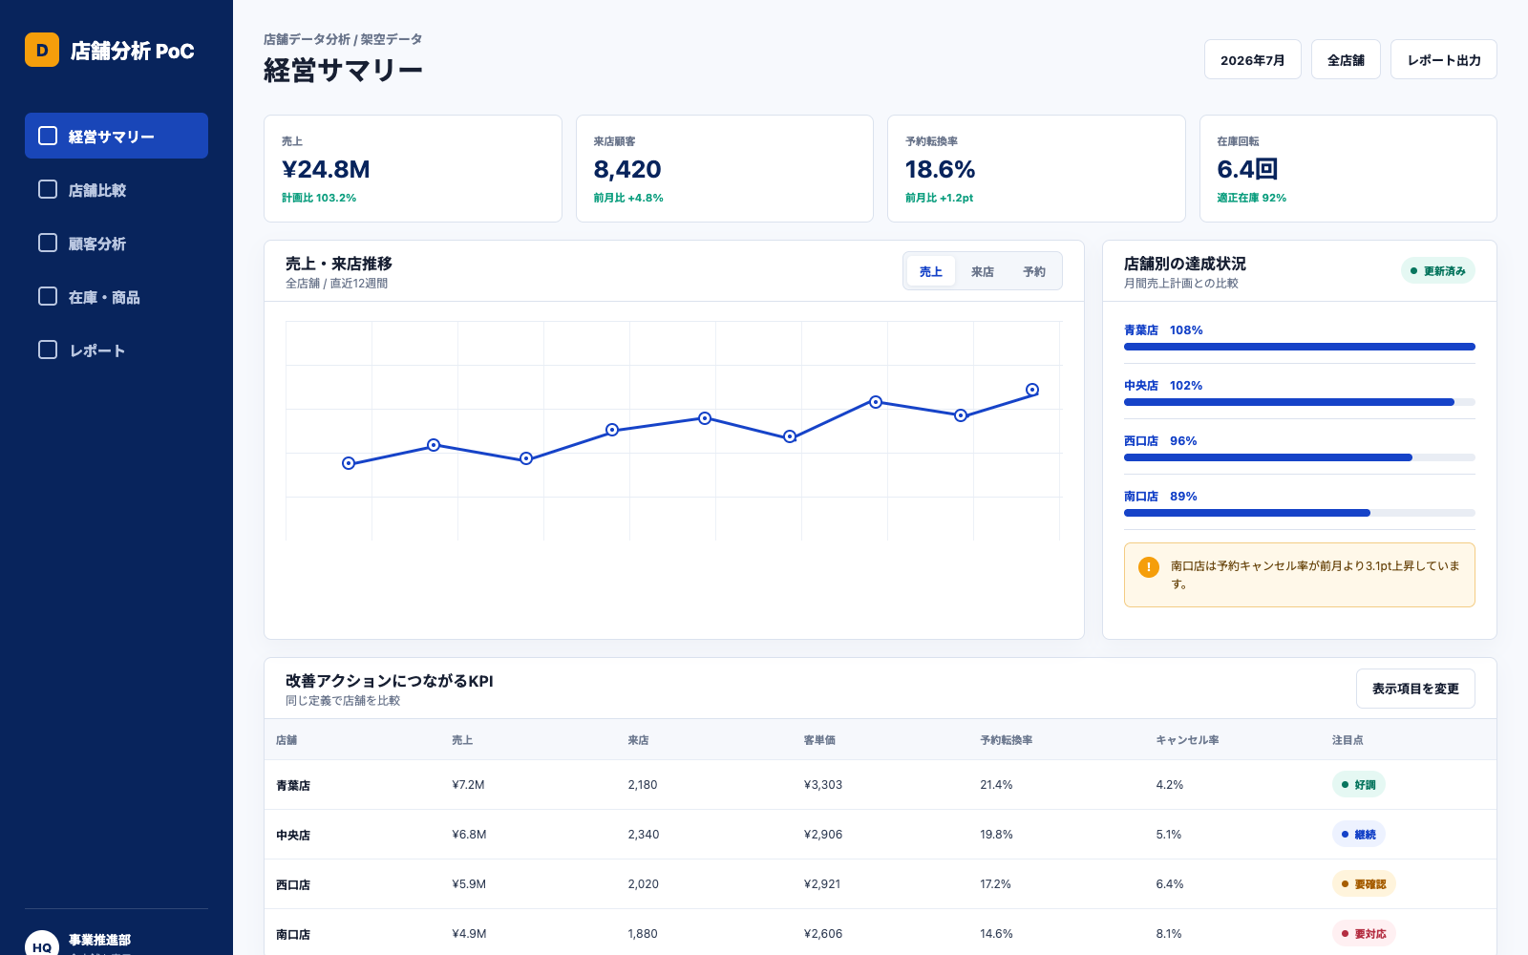Viewport: 1528px width, 955px height.
Task: Click the 在庫回転 6.4回 KPI card
Action: 1348,169
